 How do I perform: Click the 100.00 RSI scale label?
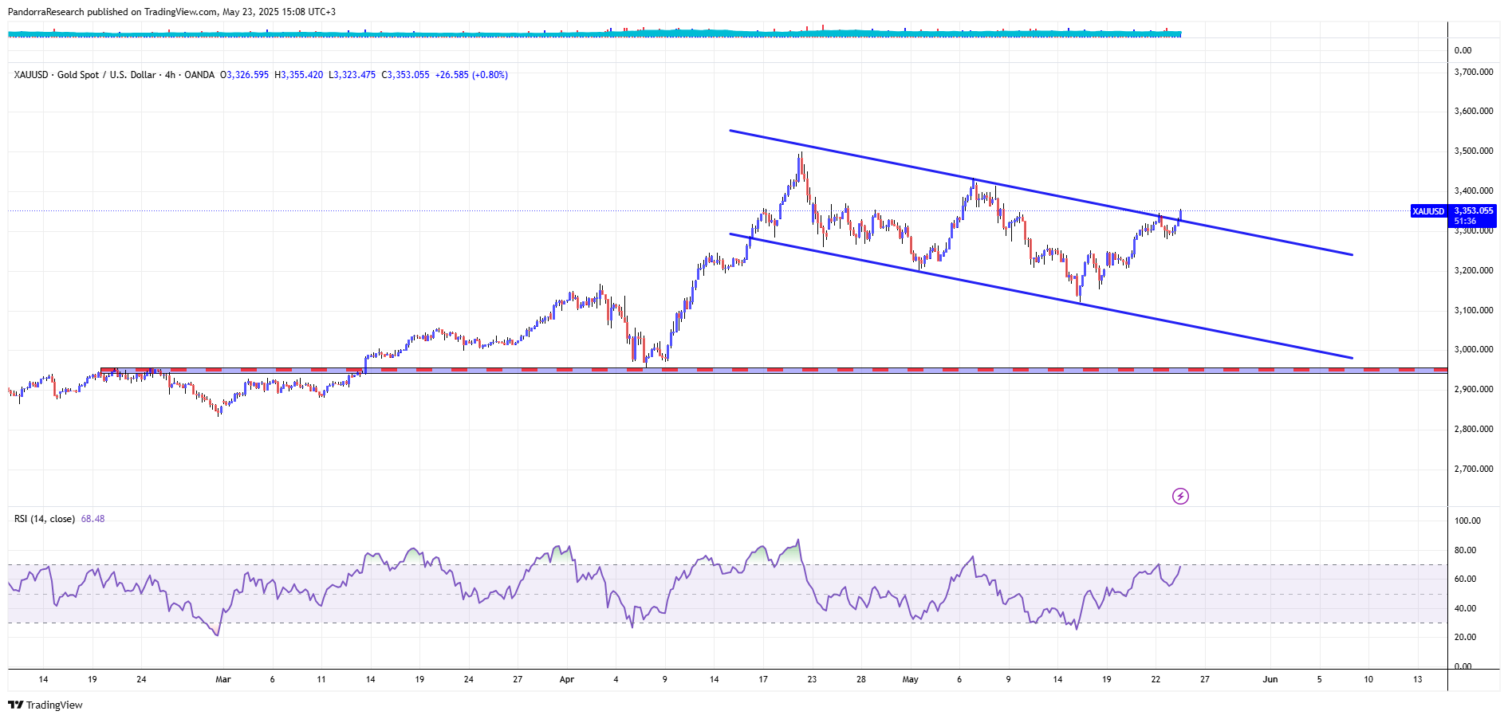tap(1467, 521)
